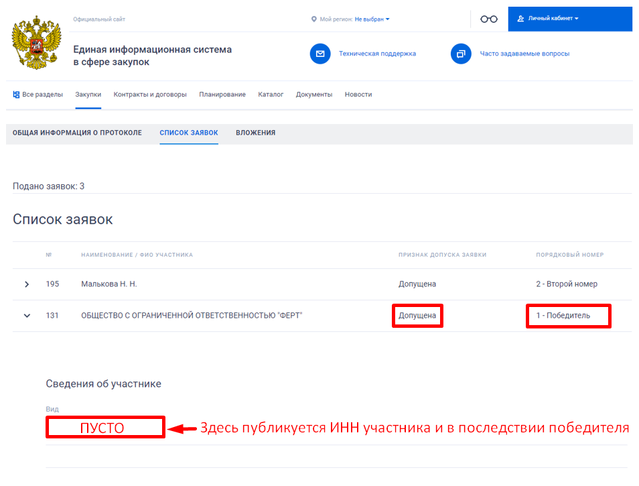Click Допущена status in Малькова row

417,284
